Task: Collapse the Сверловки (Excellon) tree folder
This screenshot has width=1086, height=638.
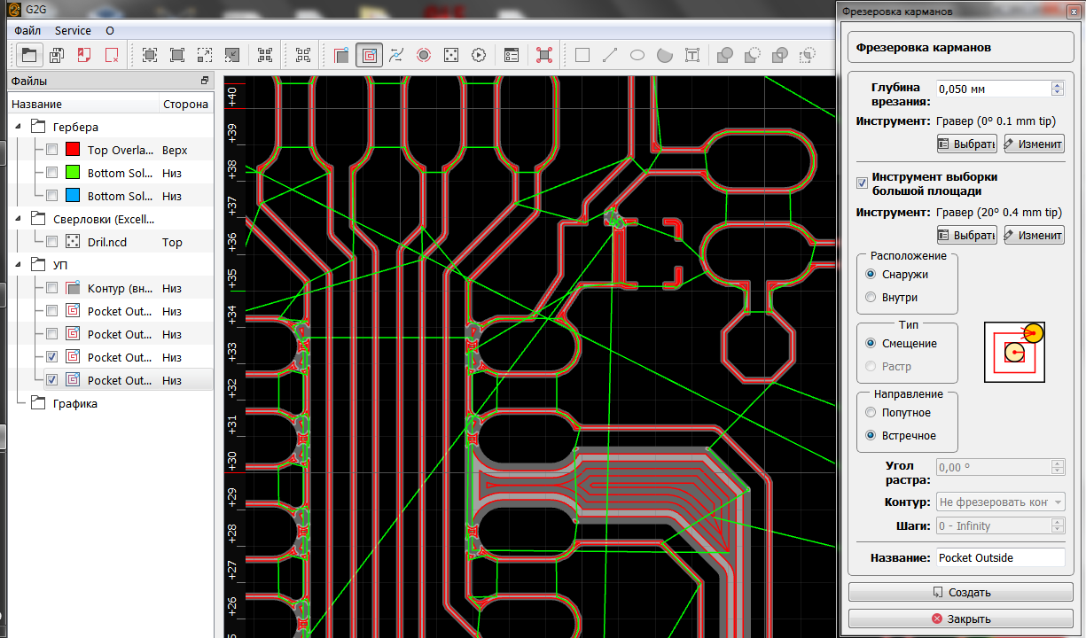Action: (20, 219)
